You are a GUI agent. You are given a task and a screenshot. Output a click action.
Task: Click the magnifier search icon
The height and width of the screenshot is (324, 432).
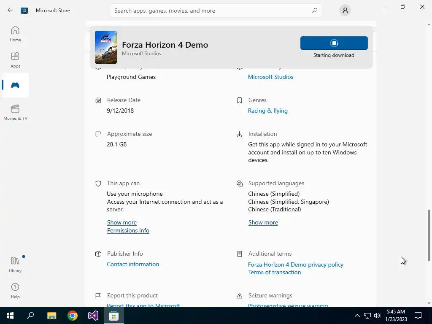coord(315,11)
